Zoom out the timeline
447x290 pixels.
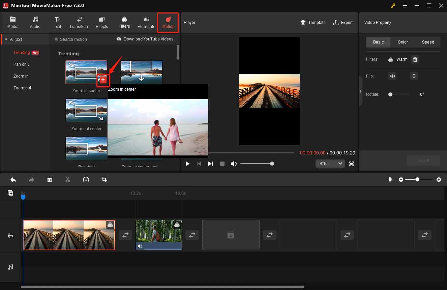pos(401,180)
